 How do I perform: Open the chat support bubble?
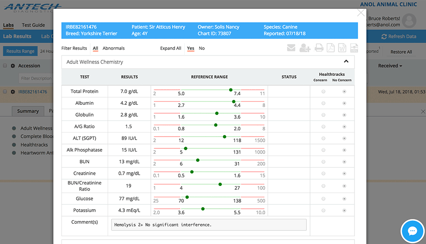coord(412,231)
